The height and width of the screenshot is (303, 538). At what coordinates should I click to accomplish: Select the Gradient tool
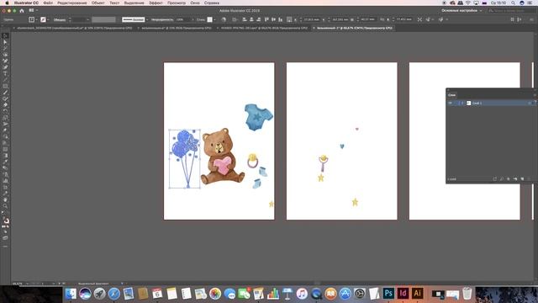pos(5,156)
